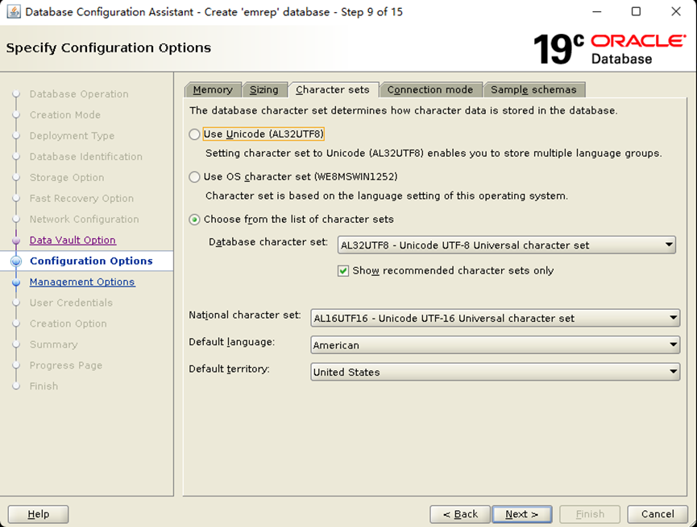This screenshot has height=527, width=697.
Task: Click the Fast Recovery Option step
Action: [82, 199]
